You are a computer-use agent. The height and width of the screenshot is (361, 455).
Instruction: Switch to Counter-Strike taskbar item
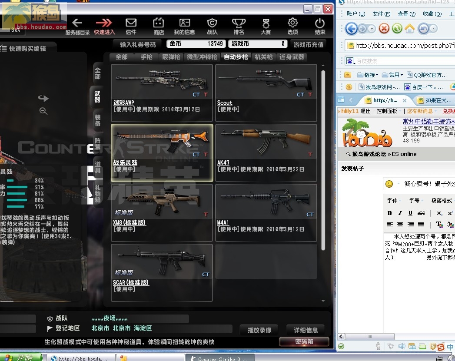(219, 358)
